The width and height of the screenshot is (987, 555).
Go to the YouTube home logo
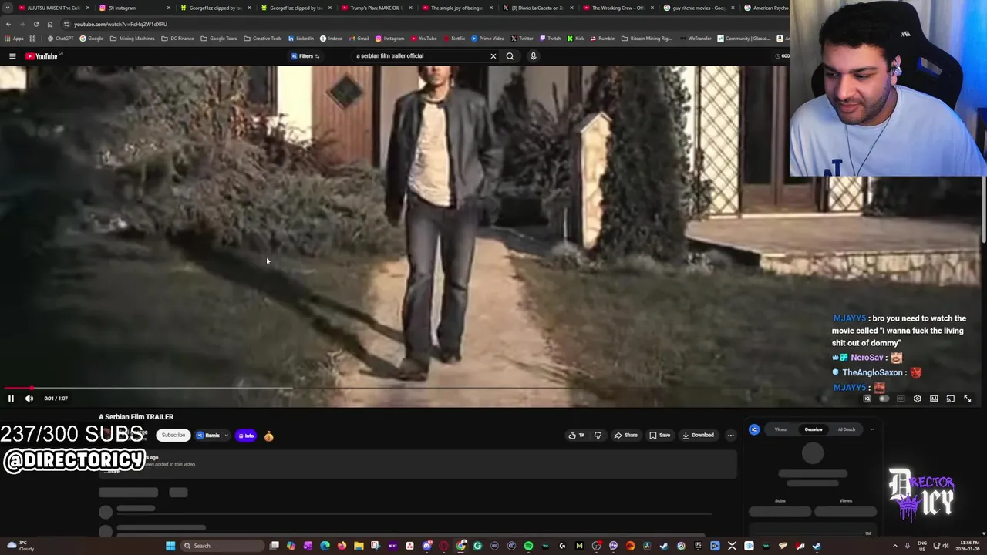(42, 56)
